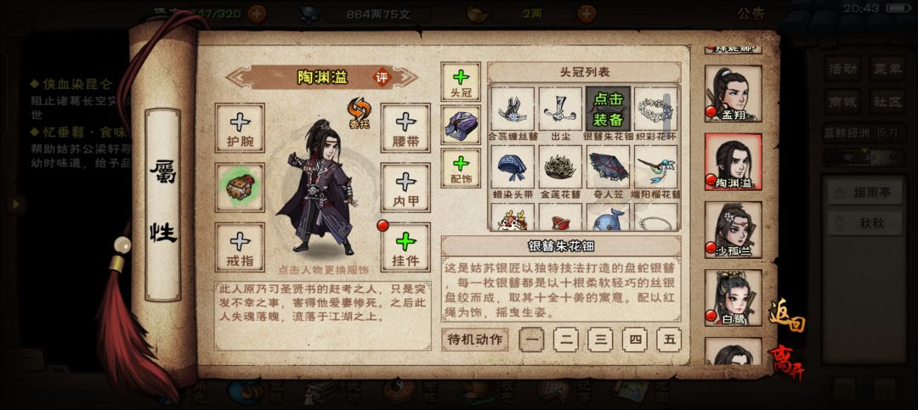The image size is (918, 410).
Task: Select the 孟翔 character portrait
Action: click(733, 93)
